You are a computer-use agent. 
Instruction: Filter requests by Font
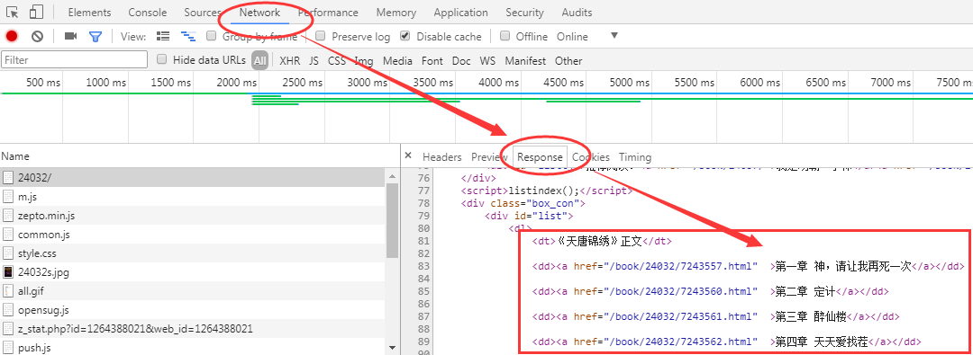(432, 61)
